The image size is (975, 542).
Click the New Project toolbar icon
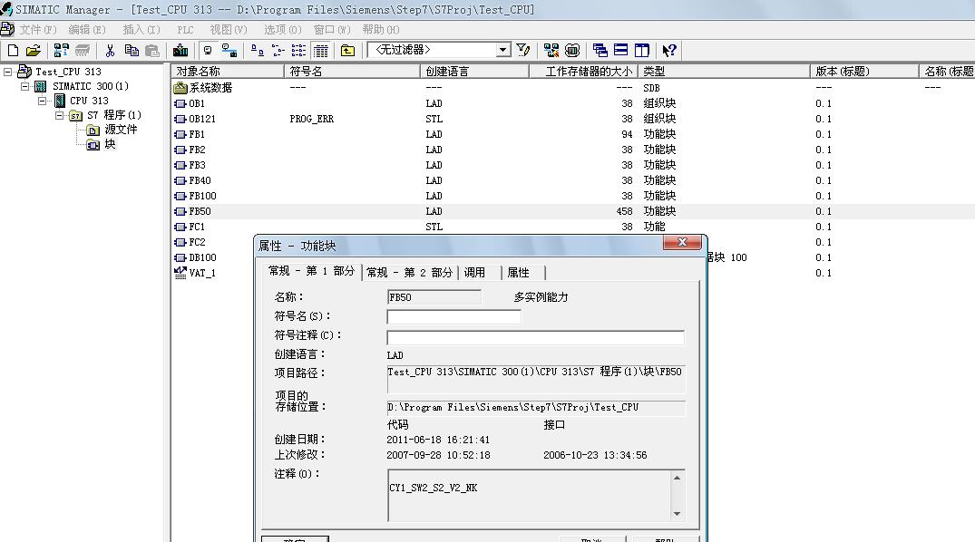pyautogui.click(x=13, y=51)
